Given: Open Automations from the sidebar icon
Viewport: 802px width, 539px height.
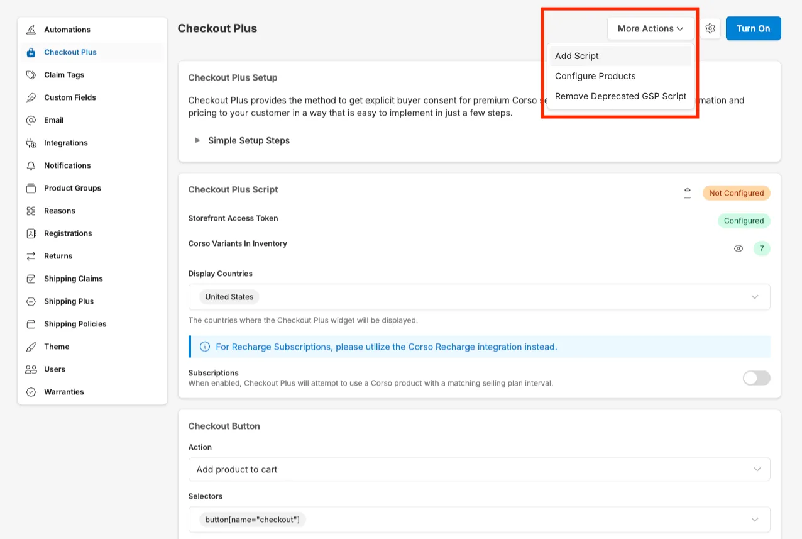Looking at the screenshot, I should tap(31, 30).
